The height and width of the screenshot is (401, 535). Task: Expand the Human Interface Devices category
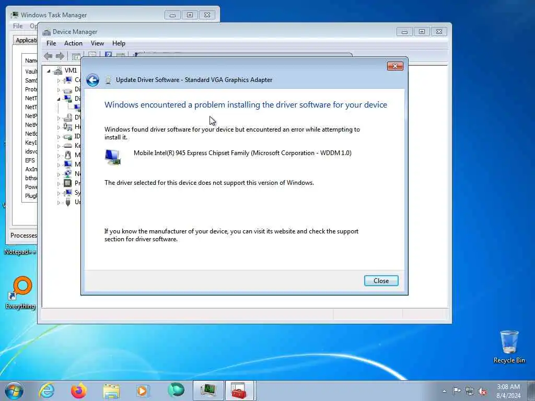coord(59,127)
